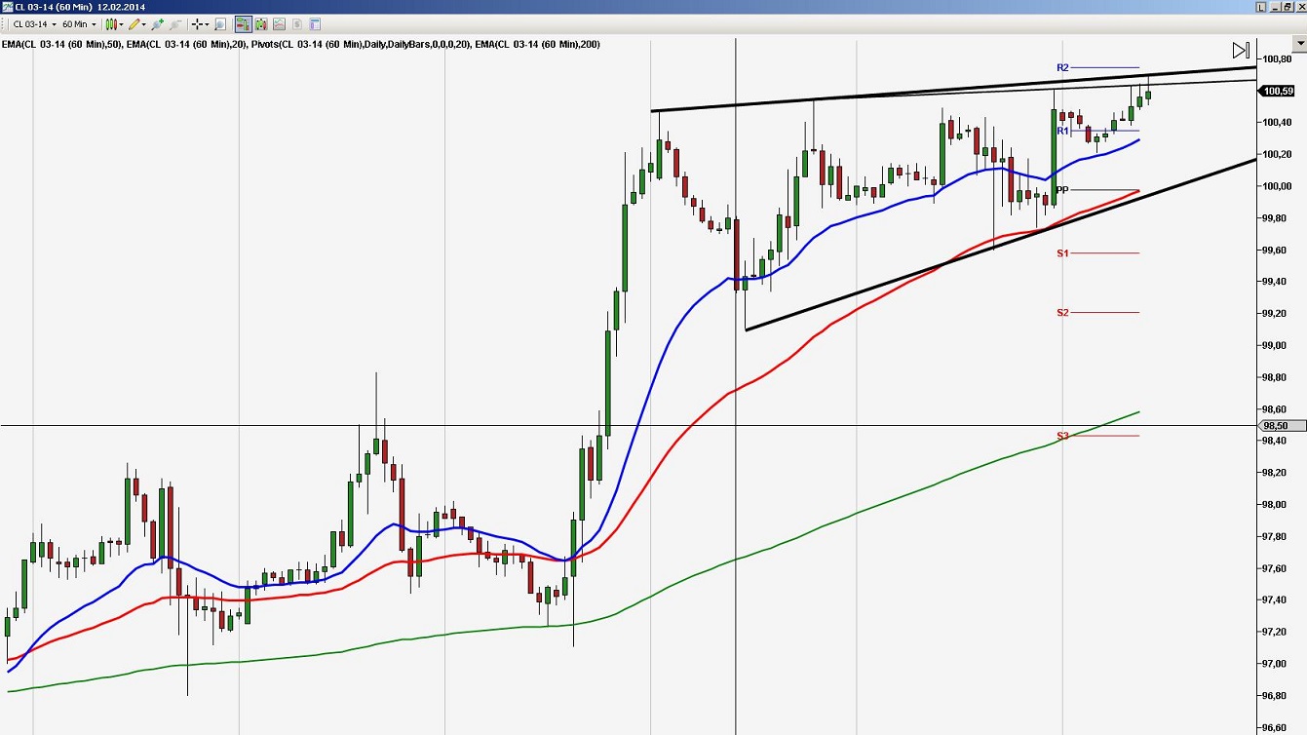
Task: Insert an indicator using the green plug icon
Action: click(156, 23)
